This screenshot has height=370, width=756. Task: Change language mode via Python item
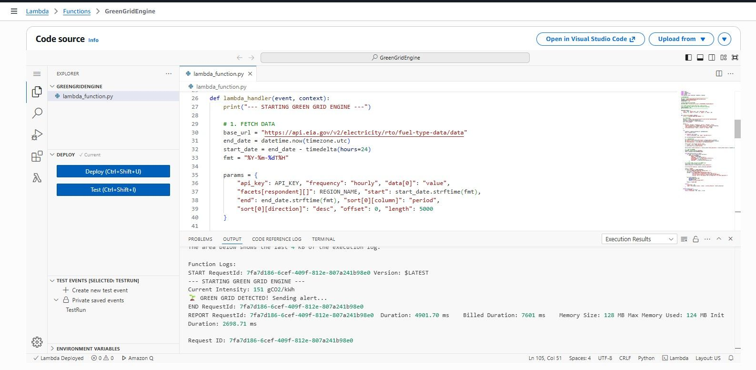(x=646, y=358)
